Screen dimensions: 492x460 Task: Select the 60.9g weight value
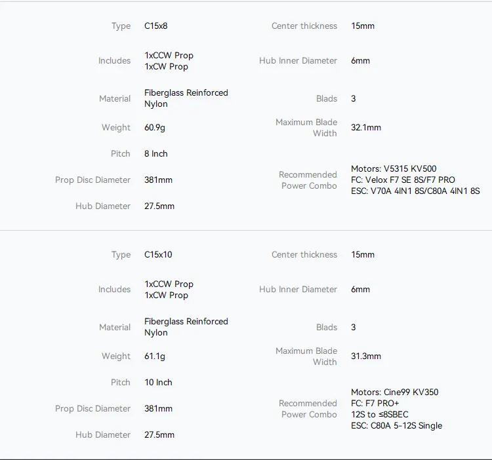pyautogui.click(x=156, y=128)
